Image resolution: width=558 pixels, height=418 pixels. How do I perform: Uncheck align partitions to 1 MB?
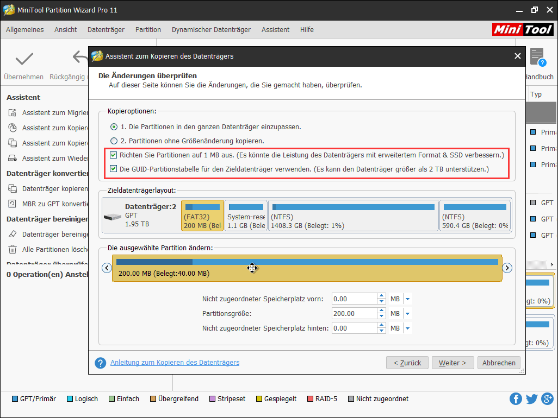point(114,155)
